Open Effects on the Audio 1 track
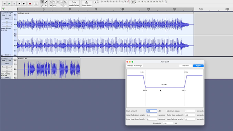This screenshot has width=233, height=131. tap(7, 63)
